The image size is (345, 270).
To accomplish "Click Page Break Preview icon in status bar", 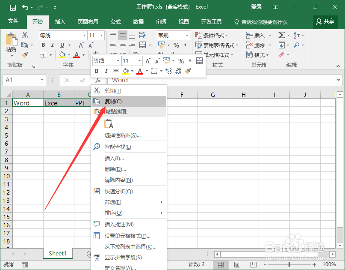I will [254, 264].
